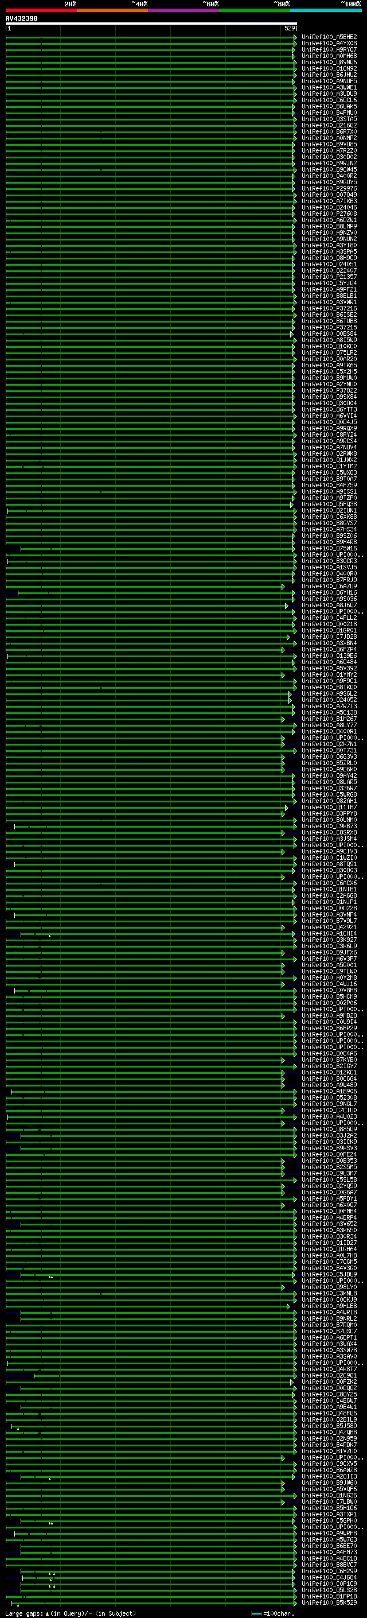This screenshot has height=1618, width=367.
Task: Open the UniRef100_A5EHE2 hit label
Action: pyautogui.click(x=329, y=37)
